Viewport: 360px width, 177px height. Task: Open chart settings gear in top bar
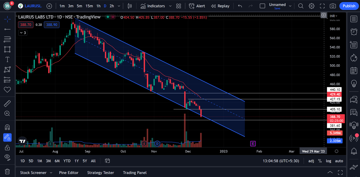[312, 6]
